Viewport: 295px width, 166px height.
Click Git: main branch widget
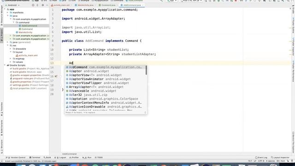pyautogui.click(x=281, y=161)
